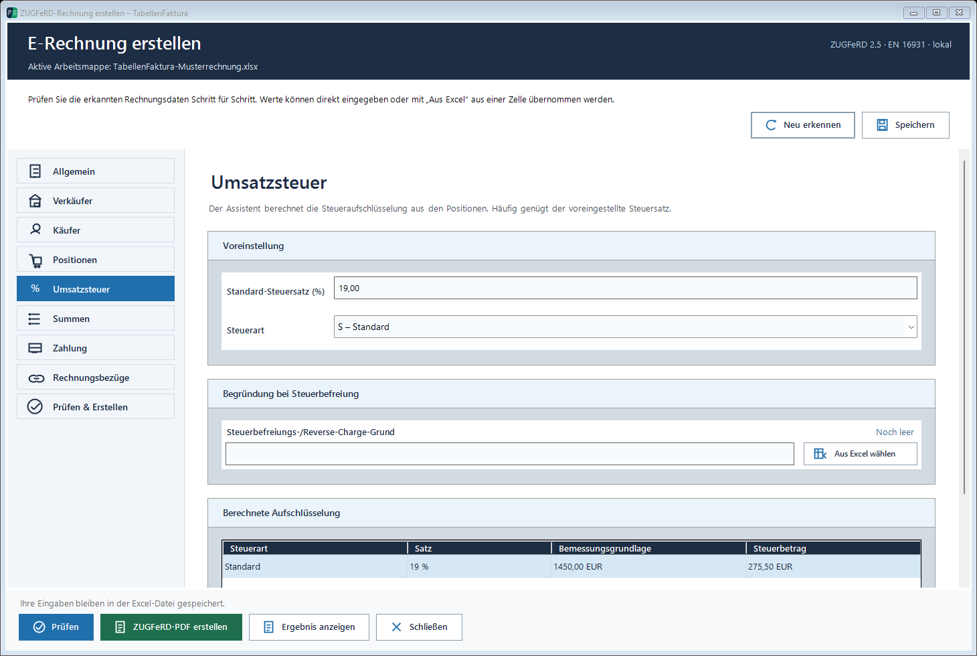Click the Excel table icon on Aus Excel wählen
The width and height of the screenshot is (977, 656).
(820, 454)
